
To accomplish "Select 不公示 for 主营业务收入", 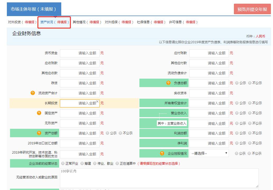I will (x=250, y=123).
